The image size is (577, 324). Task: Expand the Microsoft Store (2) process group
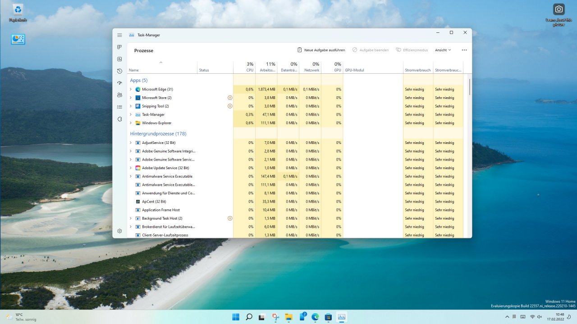click(131, 98)
